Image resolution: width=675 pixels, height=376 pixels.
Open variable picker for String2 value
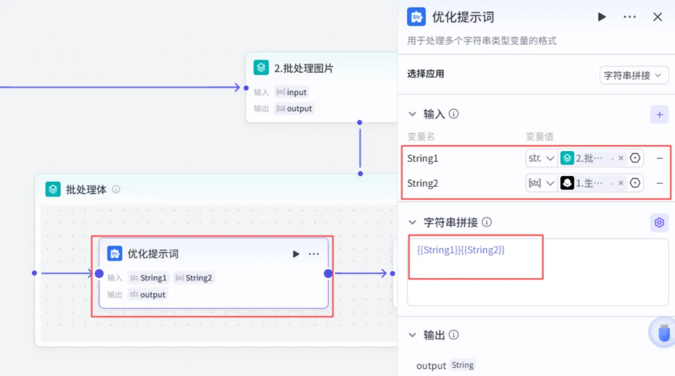tap(635, 183)
